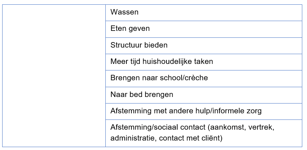
Task: Click the 'Structuur bieden' table row
Action: pos(203,45)
